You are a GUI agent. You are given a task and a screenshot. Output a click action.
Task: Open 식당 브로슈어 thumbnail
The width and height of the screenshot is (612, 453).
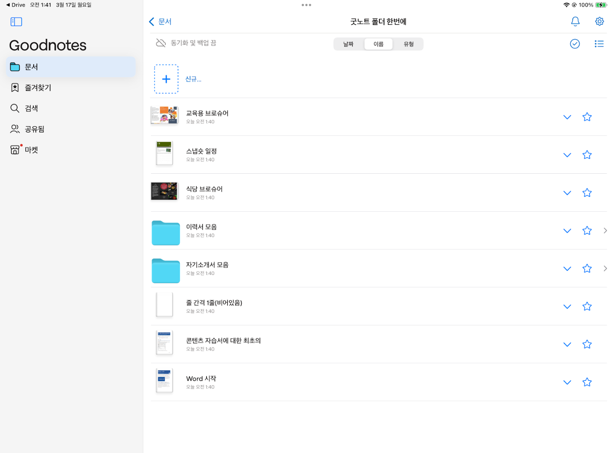(x=164, y=191)
